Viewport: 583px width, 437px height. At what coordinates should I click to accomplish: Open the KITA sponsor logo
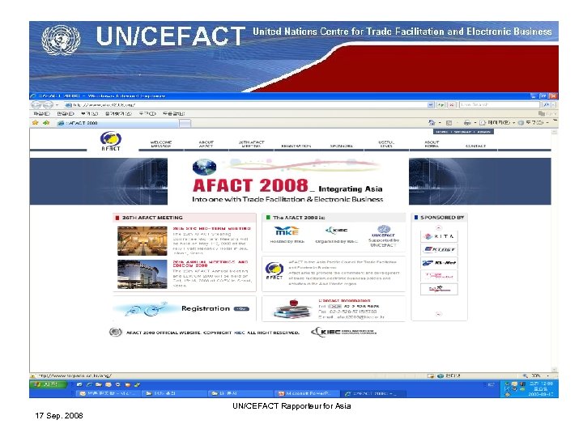[x=439, y=236]
